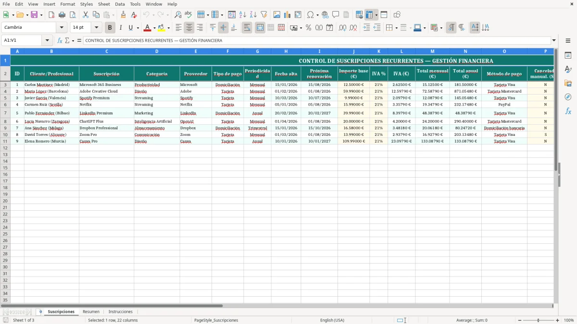
Task: Insert image icon
Action: tap(277, 15)
